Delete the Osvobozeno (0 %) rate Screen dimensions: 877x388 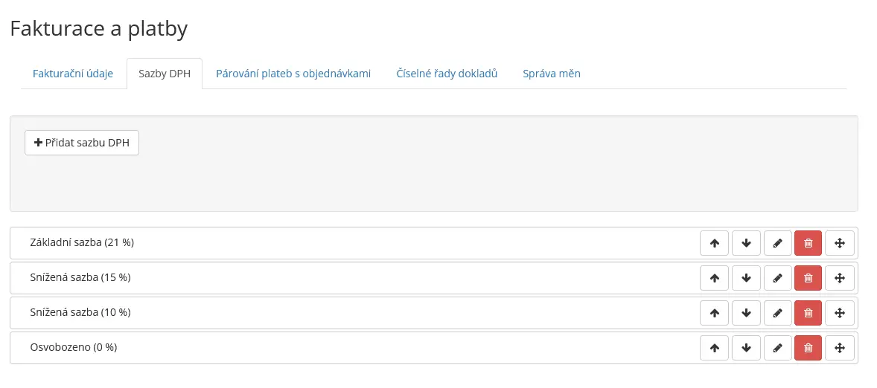coord(809,348)
